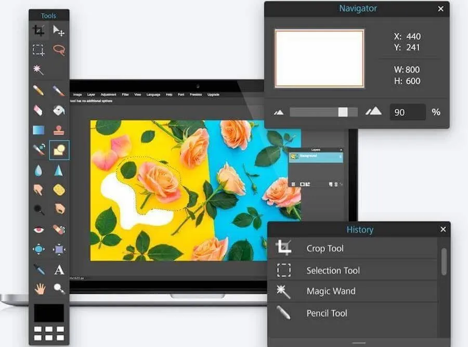Choose the Eraser tool
The height and width of the screenshot is (347, 468).
coord(38,110)
